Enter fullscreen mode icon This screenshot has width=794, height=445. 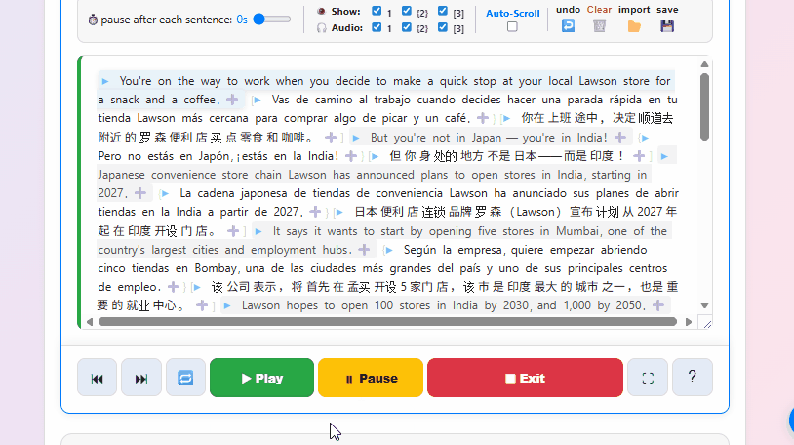click(x=648, y=378)
